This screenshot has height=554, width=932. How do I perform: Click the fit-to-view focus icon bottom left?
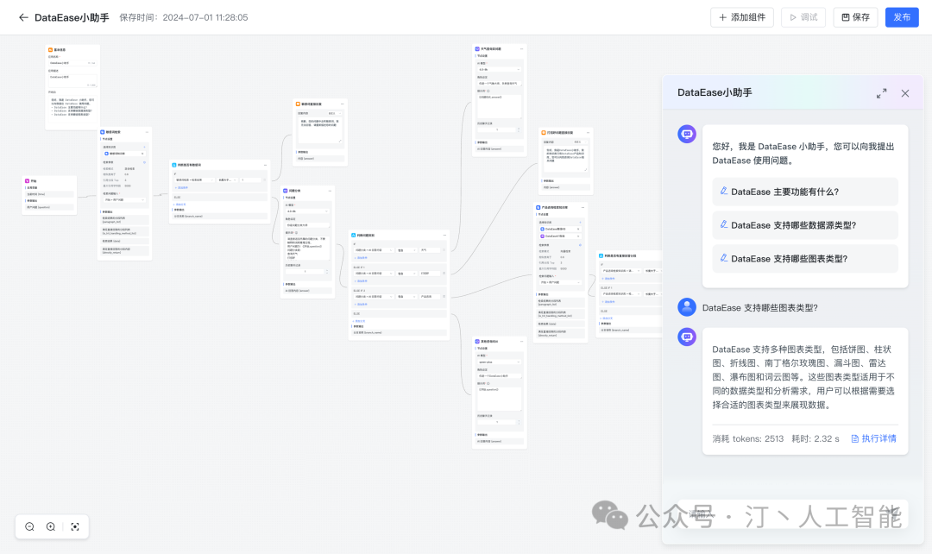[73, 526]
